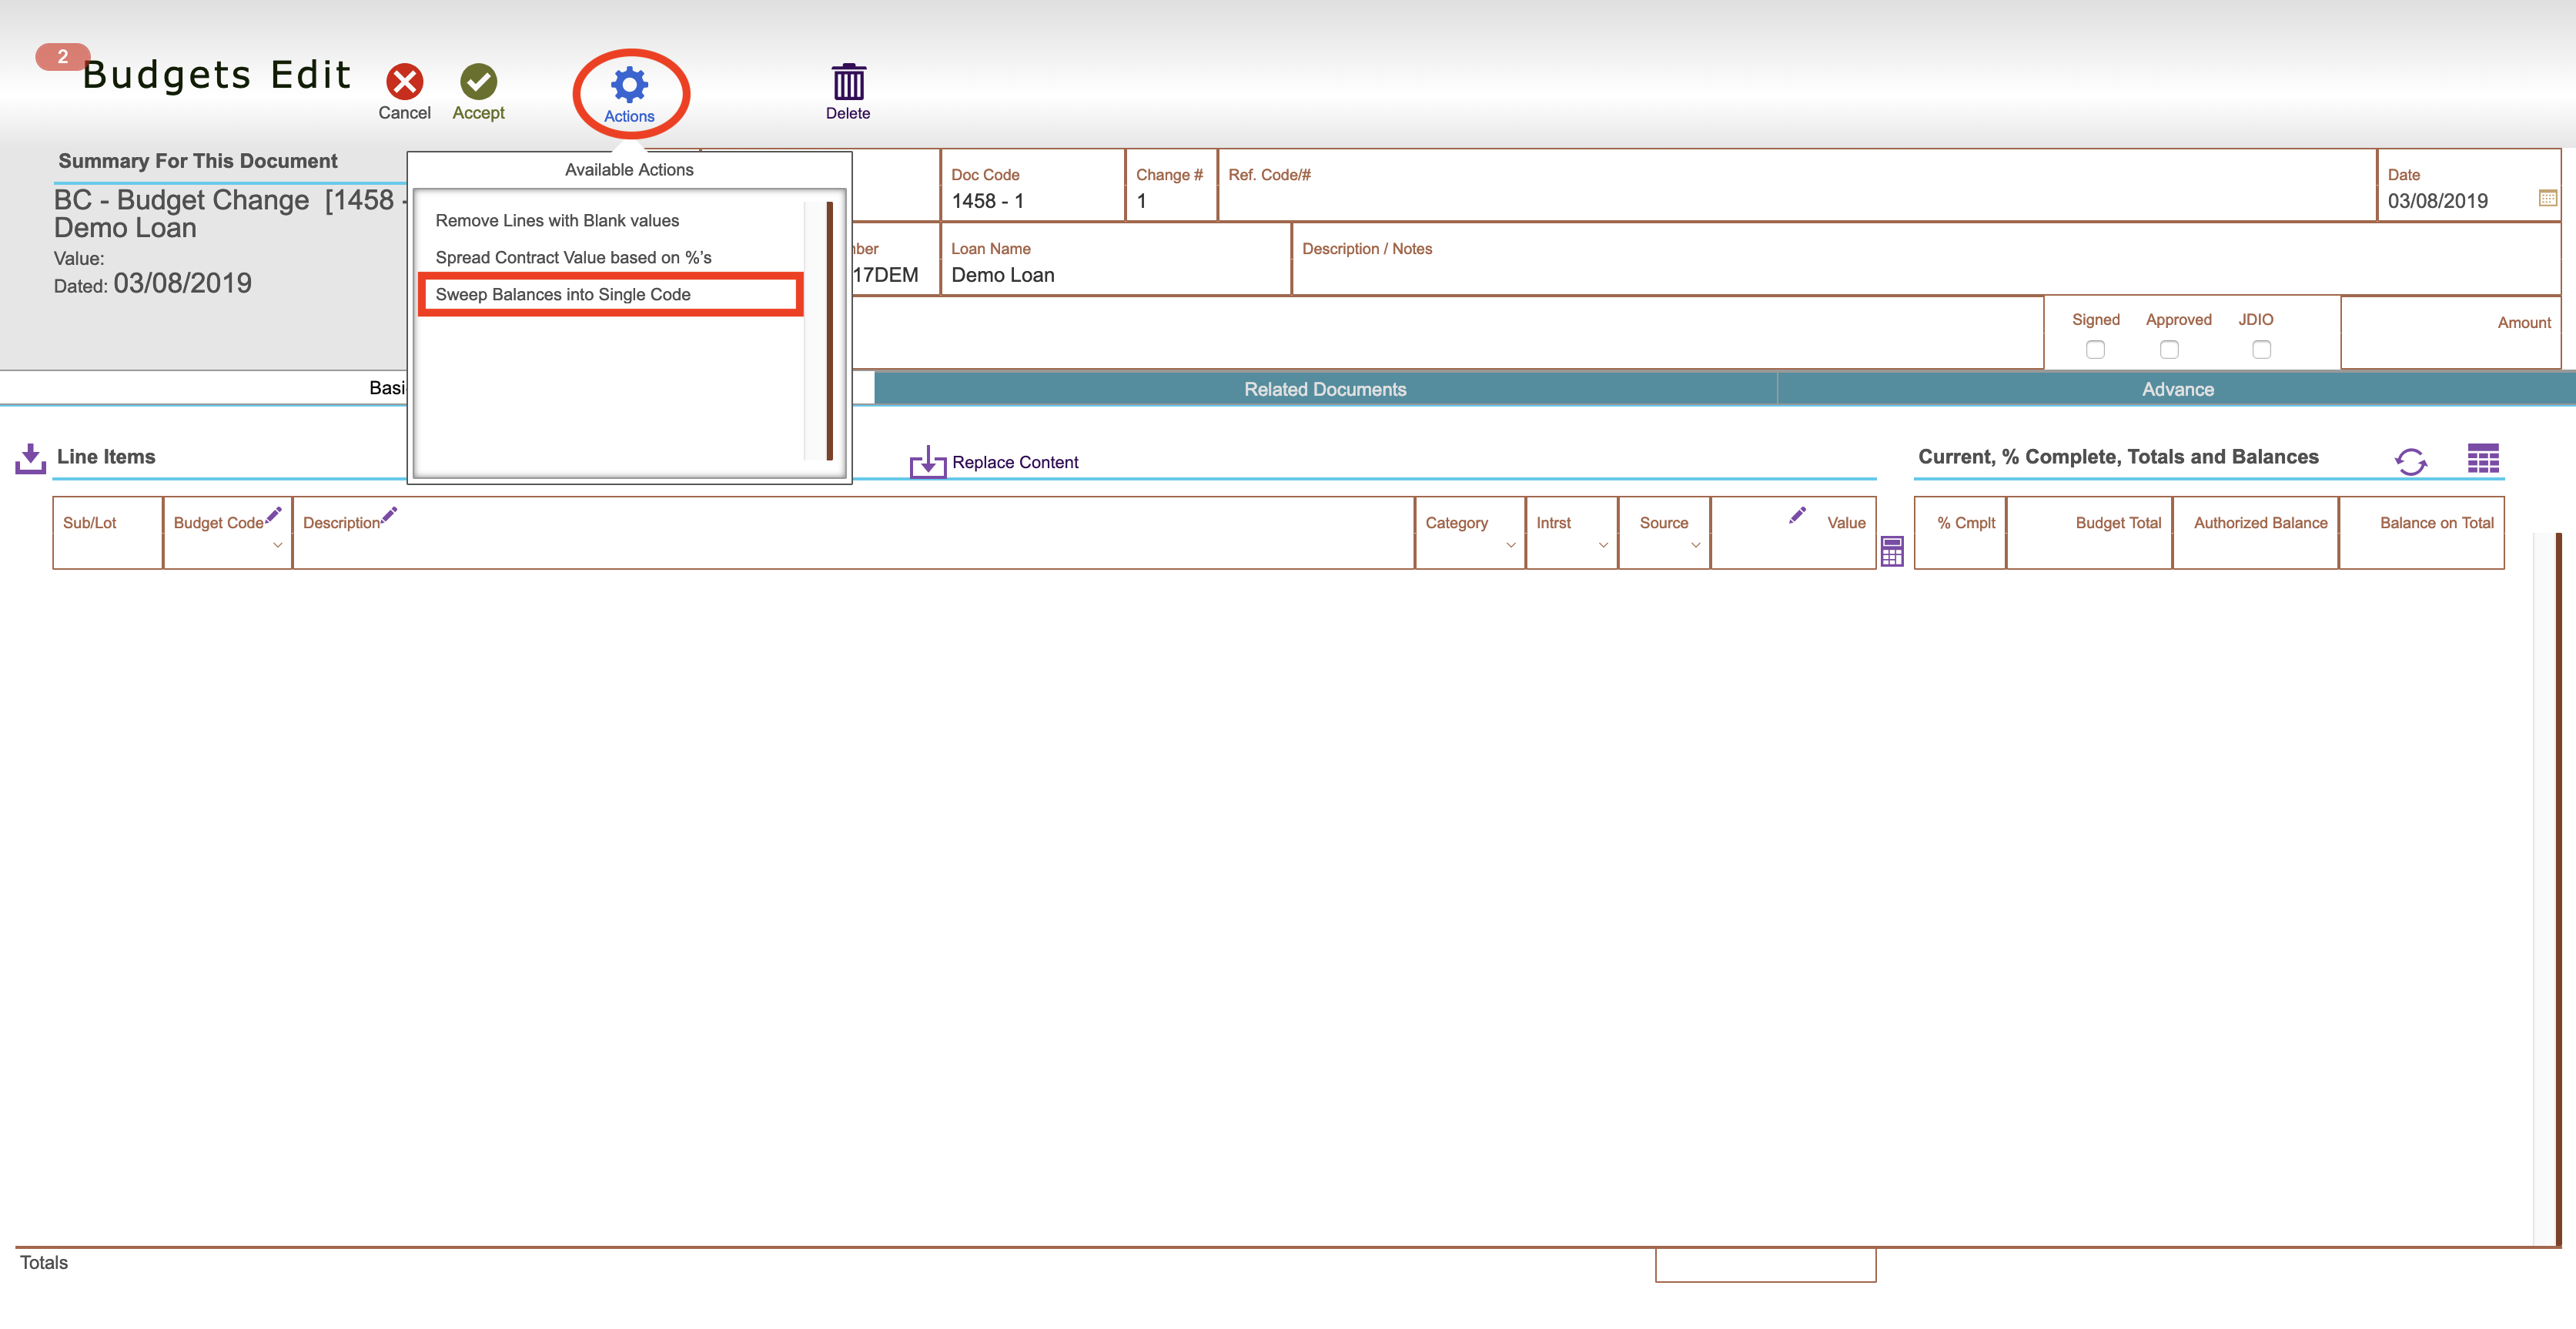Click the Change # field
Screen dimensions: 2576x1329
(1171, 186)
